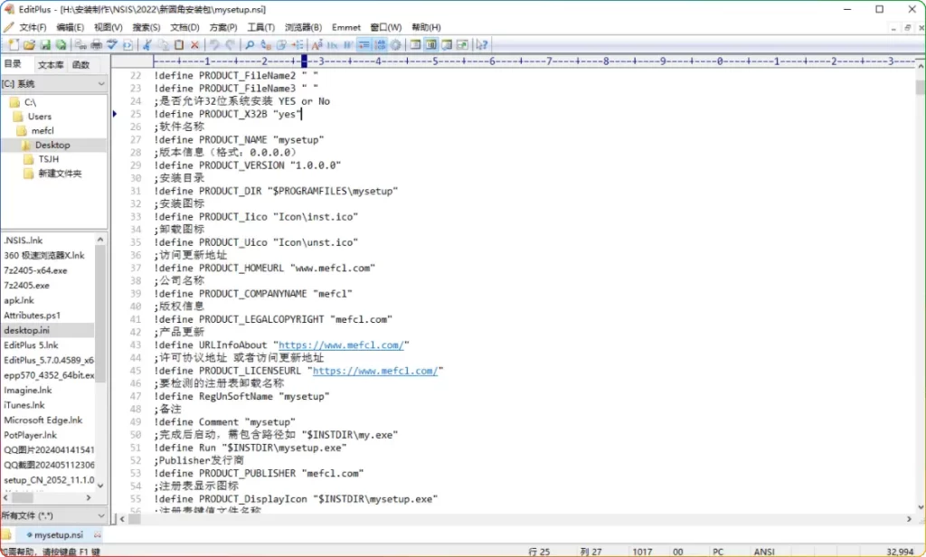Paste using the clipboard icon
926x557 pixels.
tap(179, 45)
